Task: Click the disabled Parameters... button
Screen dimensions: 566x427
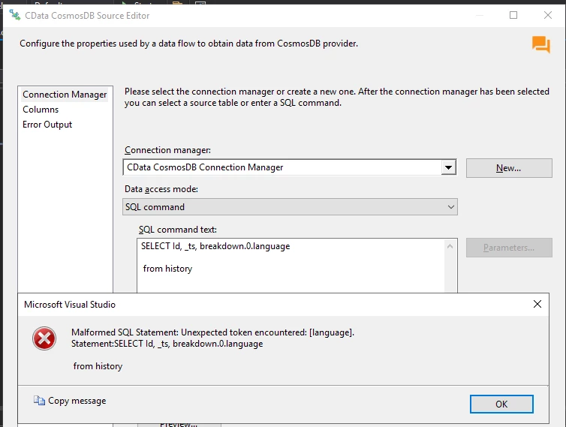Action: pos(509,248)
